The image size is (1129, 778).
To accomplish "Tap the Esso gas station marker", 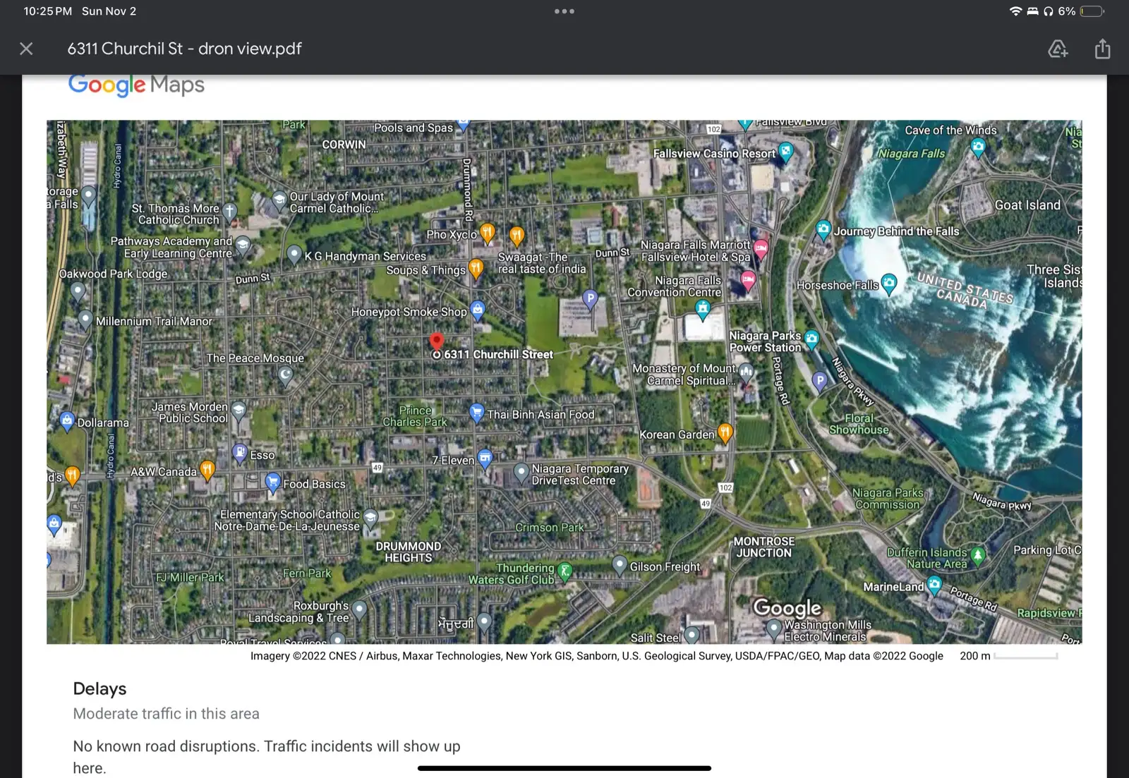I will 240,452.
